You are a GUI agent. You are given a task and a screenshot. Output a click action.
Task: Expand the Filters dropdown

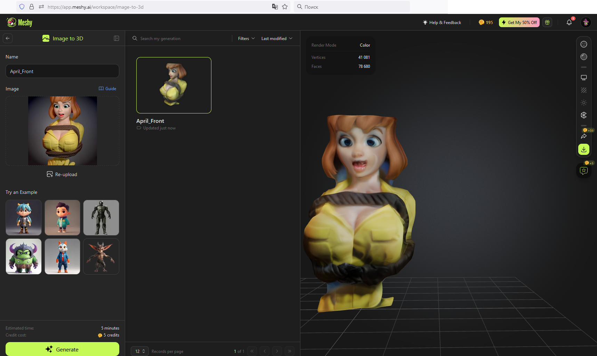click(x=246, y=39)
